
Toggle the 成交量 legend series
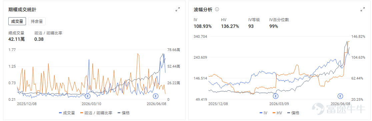click(67, 113)
